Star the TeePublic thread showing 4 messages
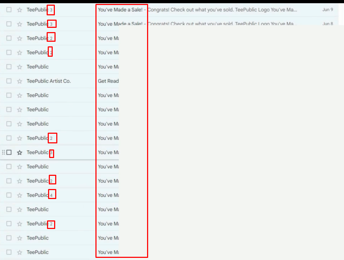This screenshot has height=260, width=344. 20,195
